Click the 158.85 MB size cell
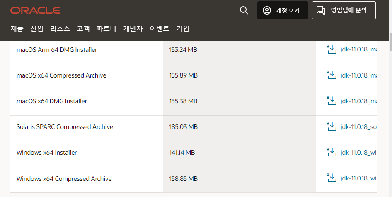 click(x=240, y=180)
